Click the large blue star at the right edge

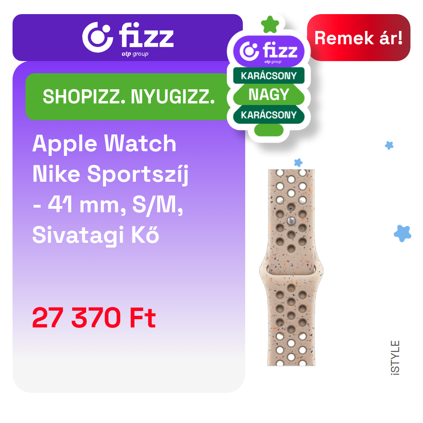pyautogui.click(x=402, y=233)
